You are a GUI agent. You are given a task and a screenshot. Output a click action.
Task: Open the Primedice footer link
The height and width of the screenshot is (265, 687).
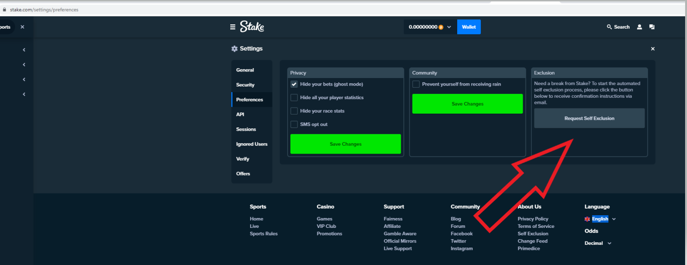[x=529, y=249]
